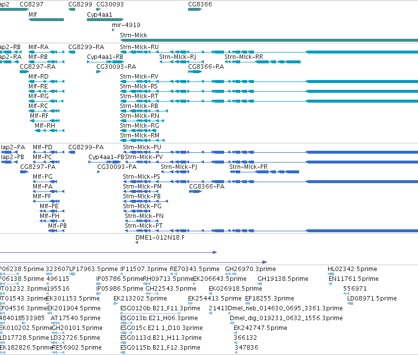
Task: Click the Strn-Mlck-RJ transcript label
Action: [x=177, y=57]
